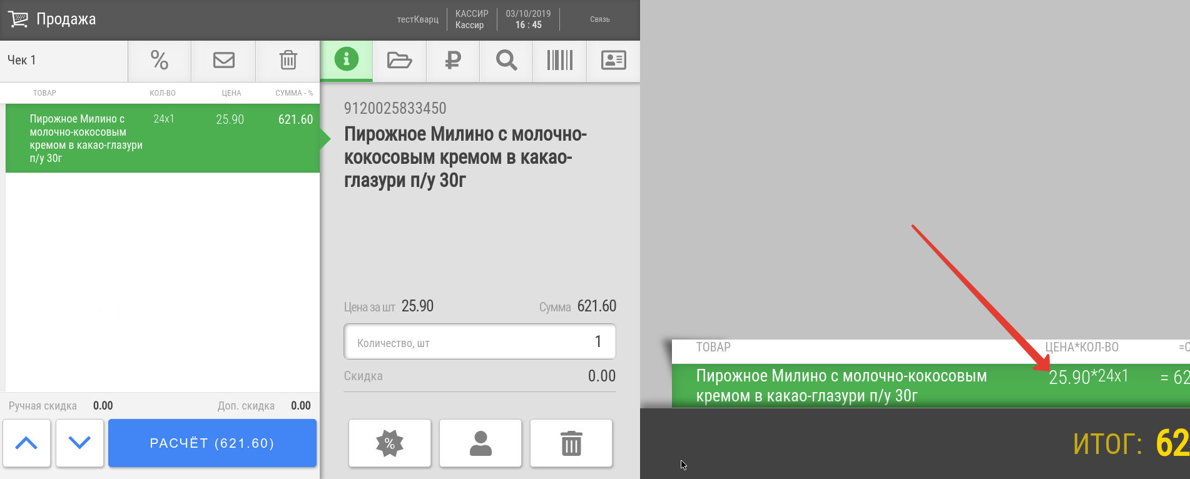Click the Количество, шт input field
The width and height of the screenshot is (1190, 479).
[x=480, y=341]
